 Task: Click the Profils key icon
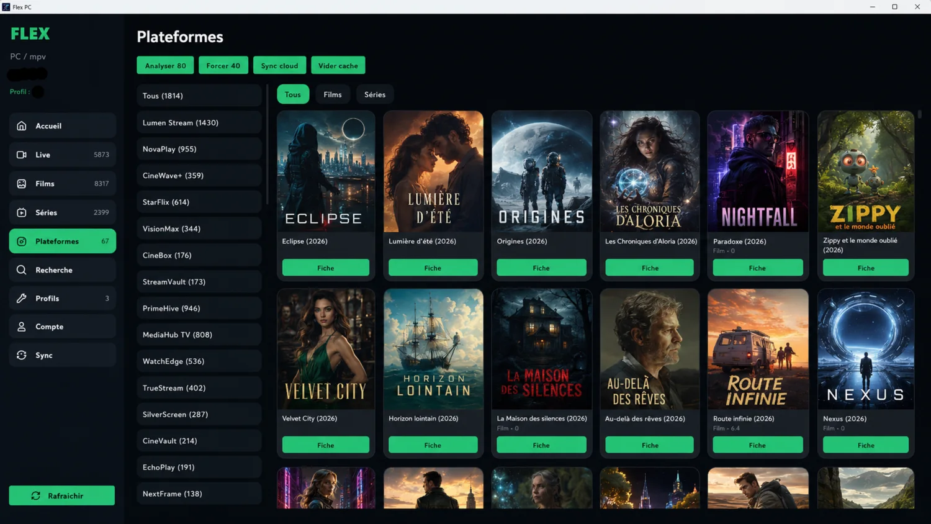pos(22,299)
